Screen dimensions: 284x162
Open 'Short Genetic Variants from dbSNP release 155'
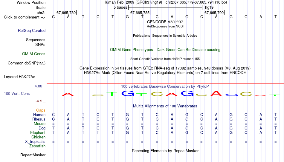pyautogui.click(x=165, y=59)
